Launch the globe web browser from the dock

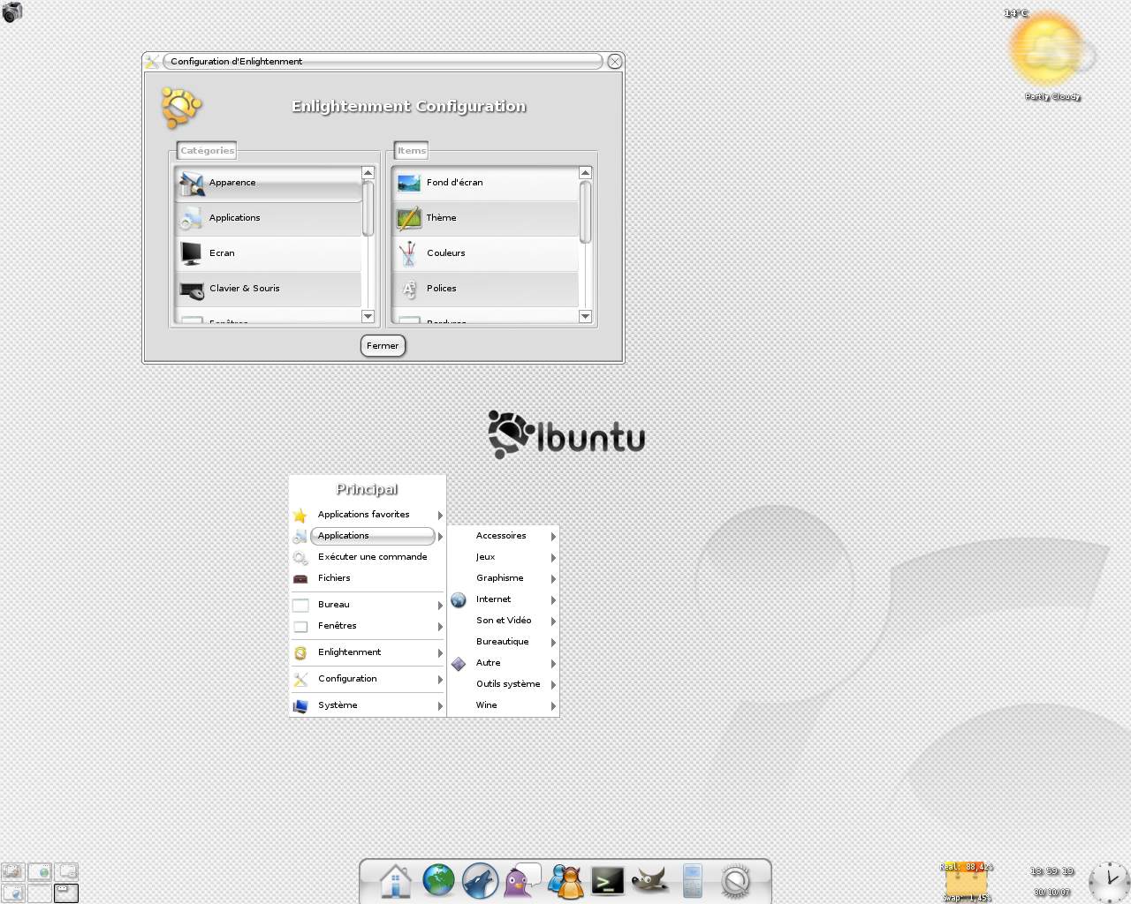pos(438,880)
